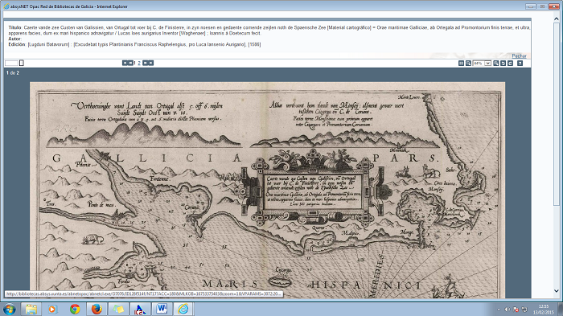
Task: Click the Pechar link to close record
Action: pyautogui.click(x=520, y=55)
